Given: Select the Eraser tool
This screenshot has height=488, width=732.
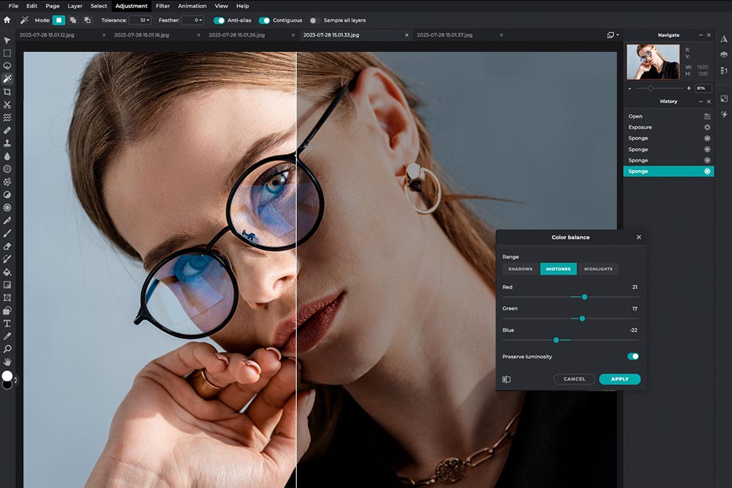Looking at the screenshot, I should click(7, 246).
